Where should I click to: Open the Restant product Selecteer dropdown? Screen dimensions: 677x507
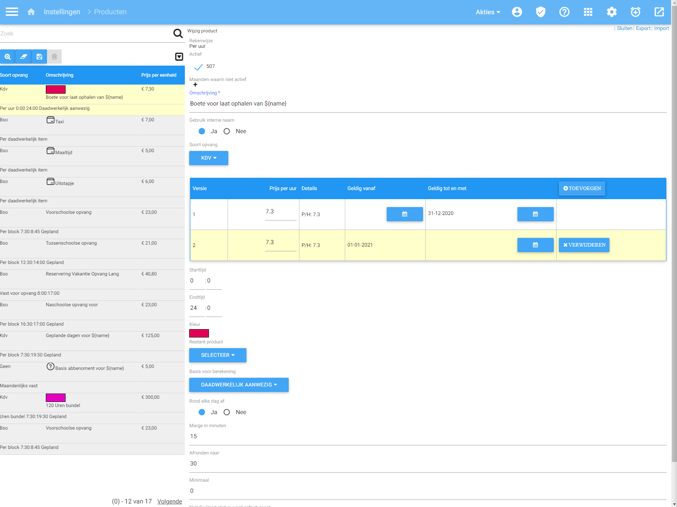tap(218, 355)
